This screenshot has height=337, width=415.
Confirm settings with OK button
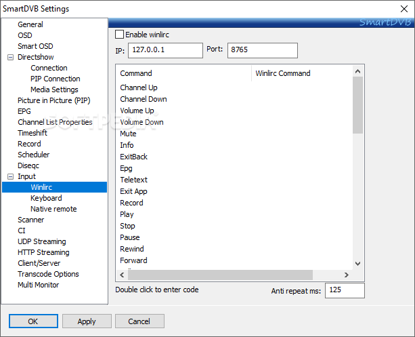click(33, 321)
